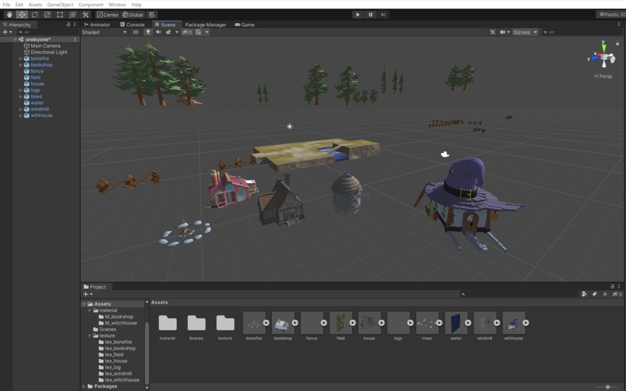Screen dimensions: 626x391
Task: Expand bookshop asset arrow button
Action: (295, 323)
